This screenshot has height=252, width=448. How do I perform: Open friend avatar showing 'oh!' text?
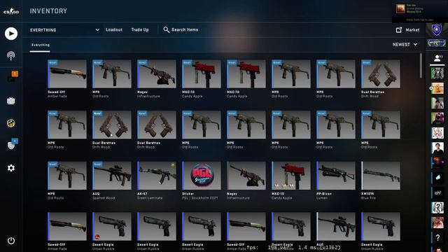437,192
